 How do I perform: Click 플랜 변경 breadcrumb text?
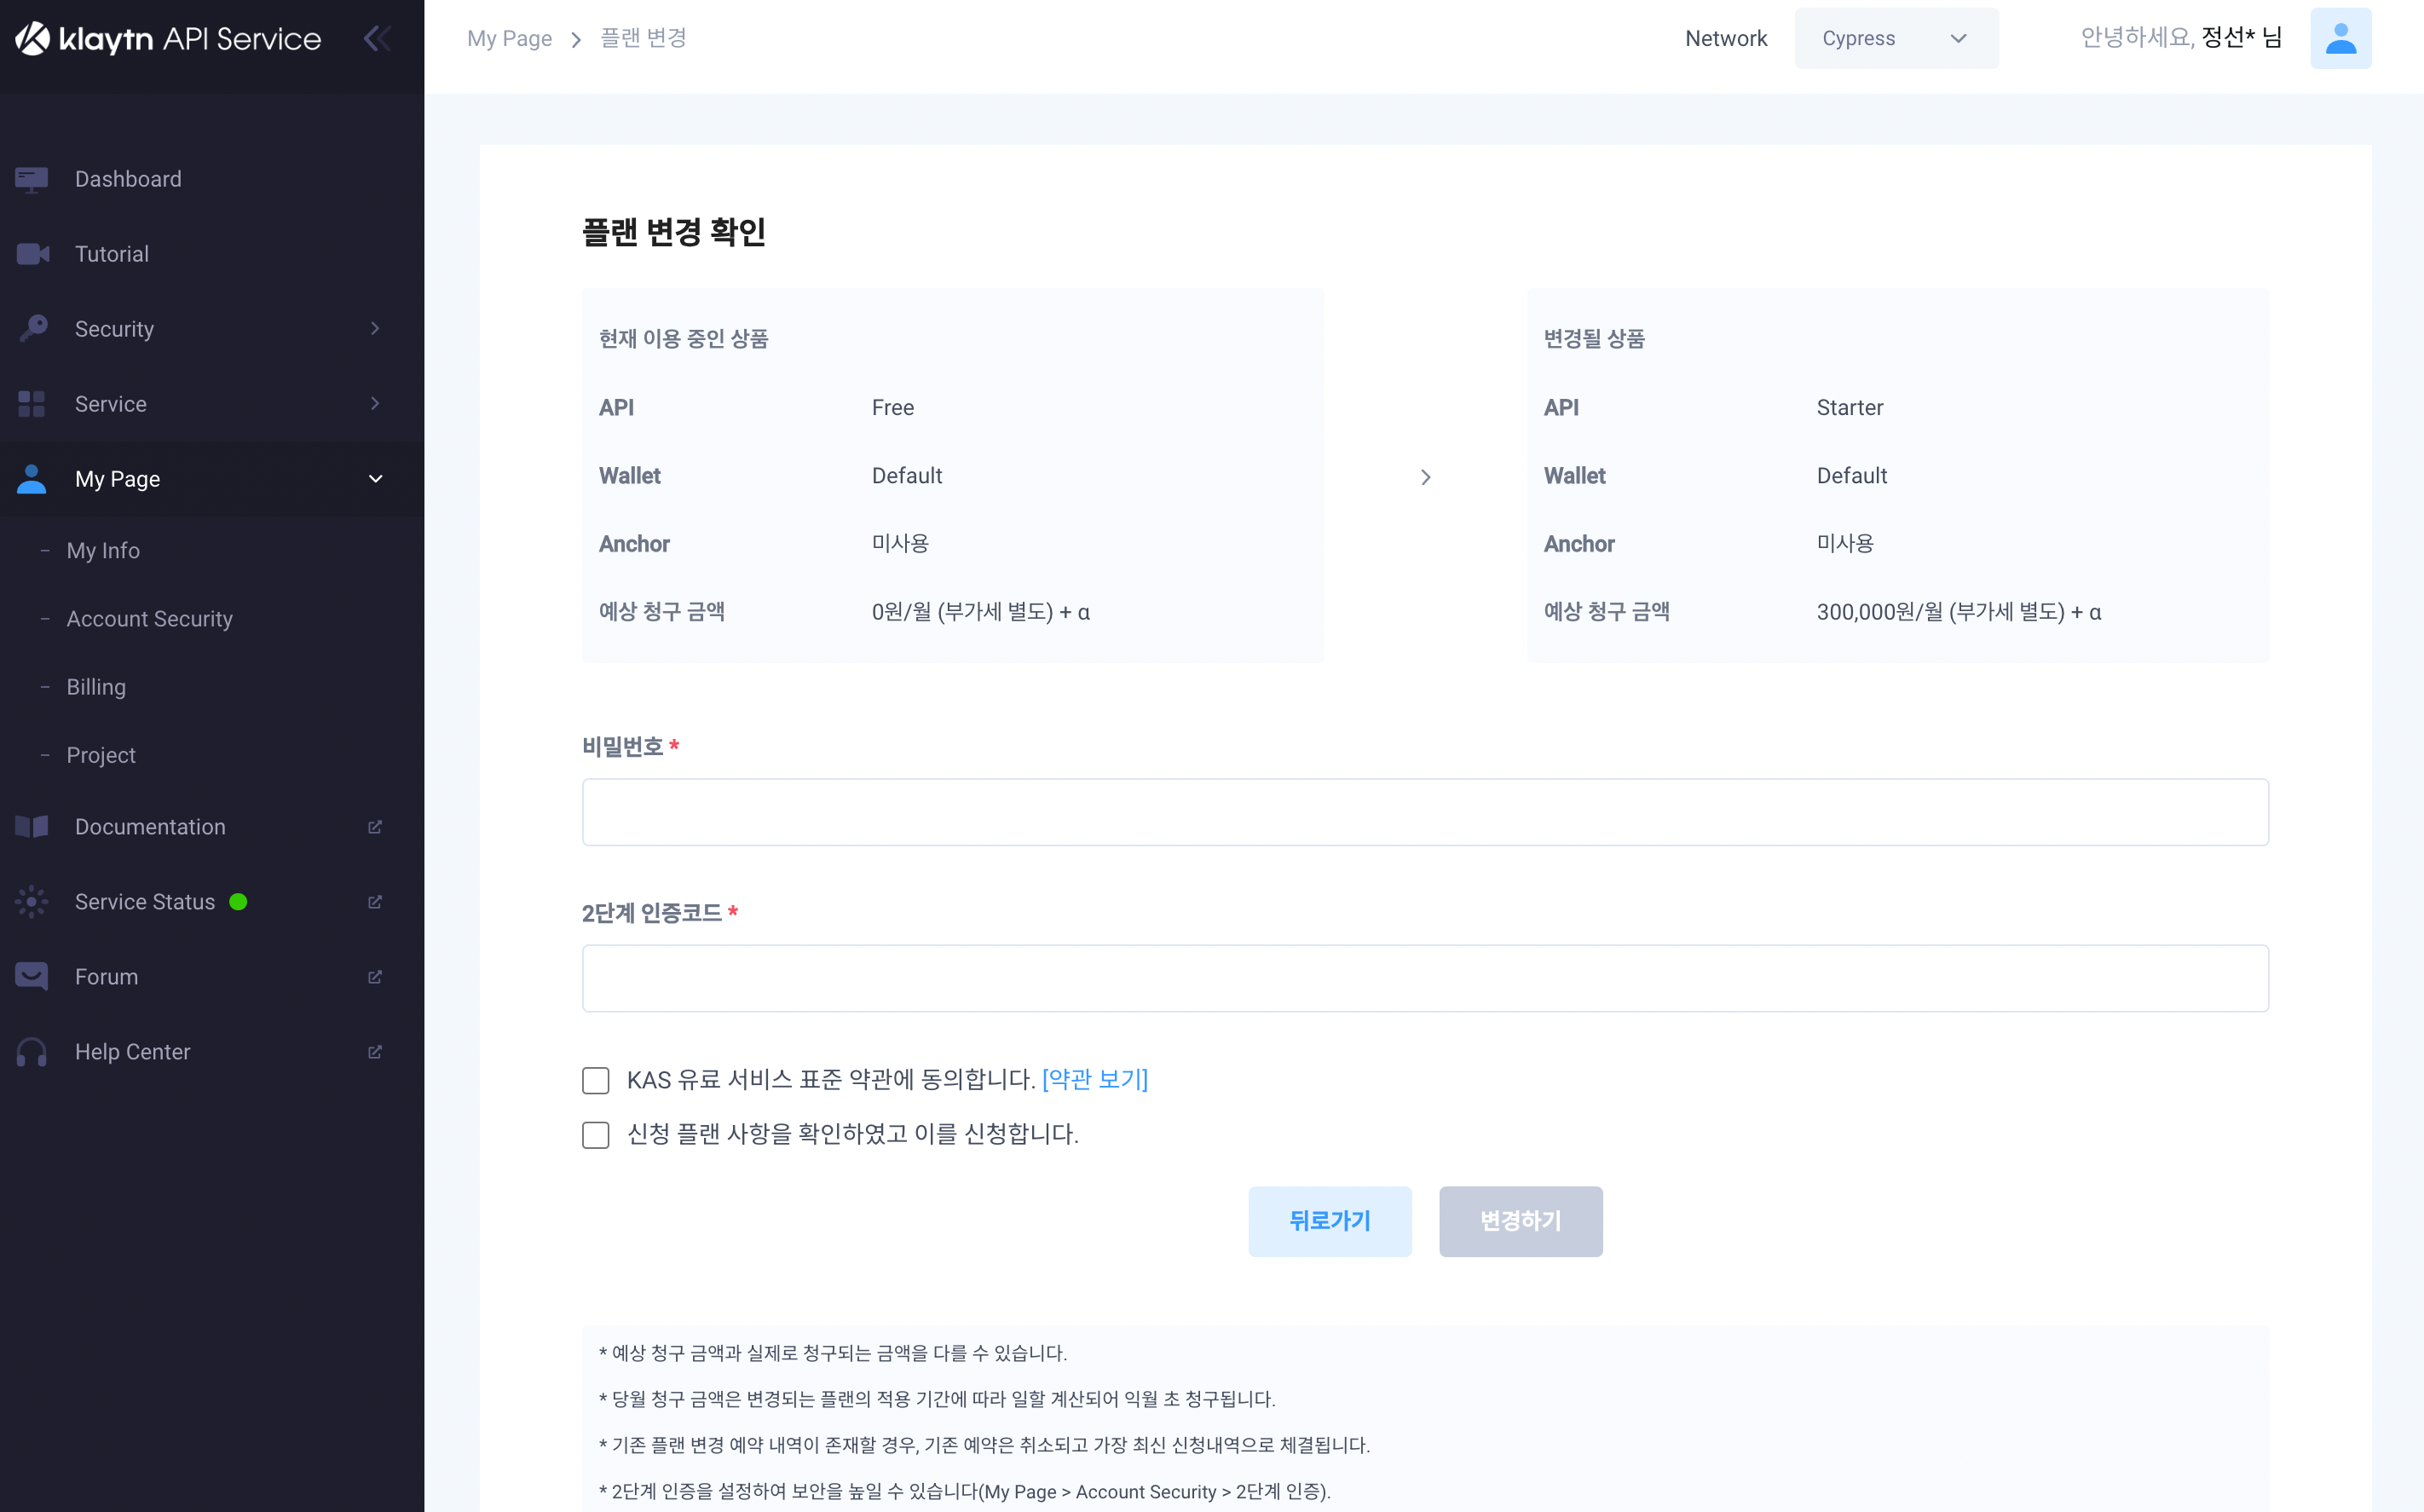[643, 38]
